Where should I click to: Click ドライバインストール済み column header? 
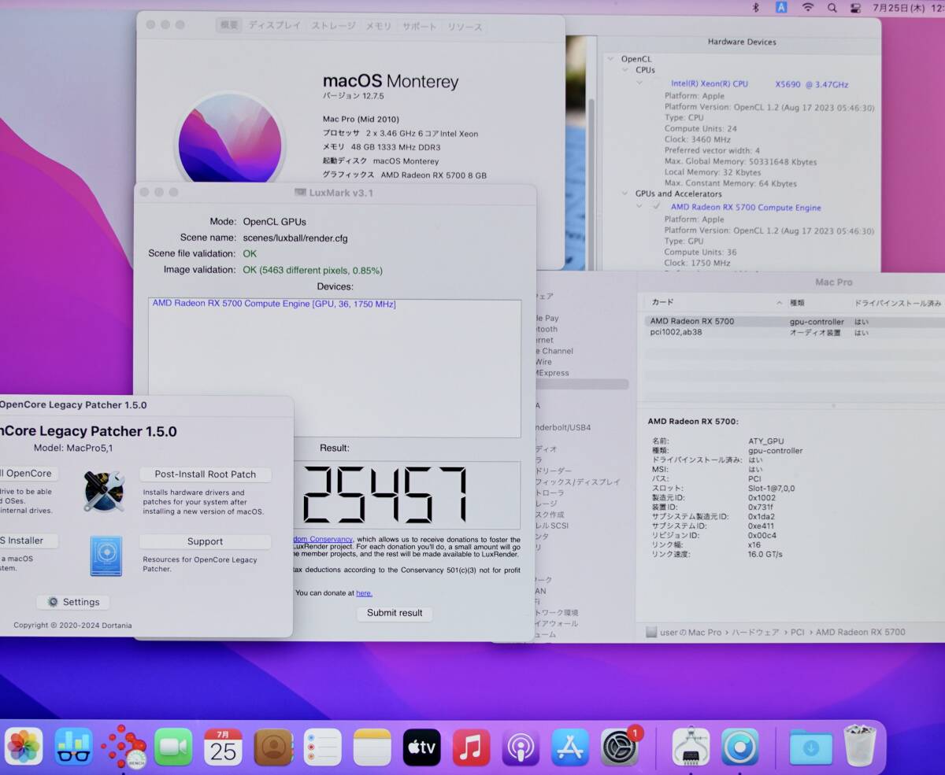click(x=898, y=302)
